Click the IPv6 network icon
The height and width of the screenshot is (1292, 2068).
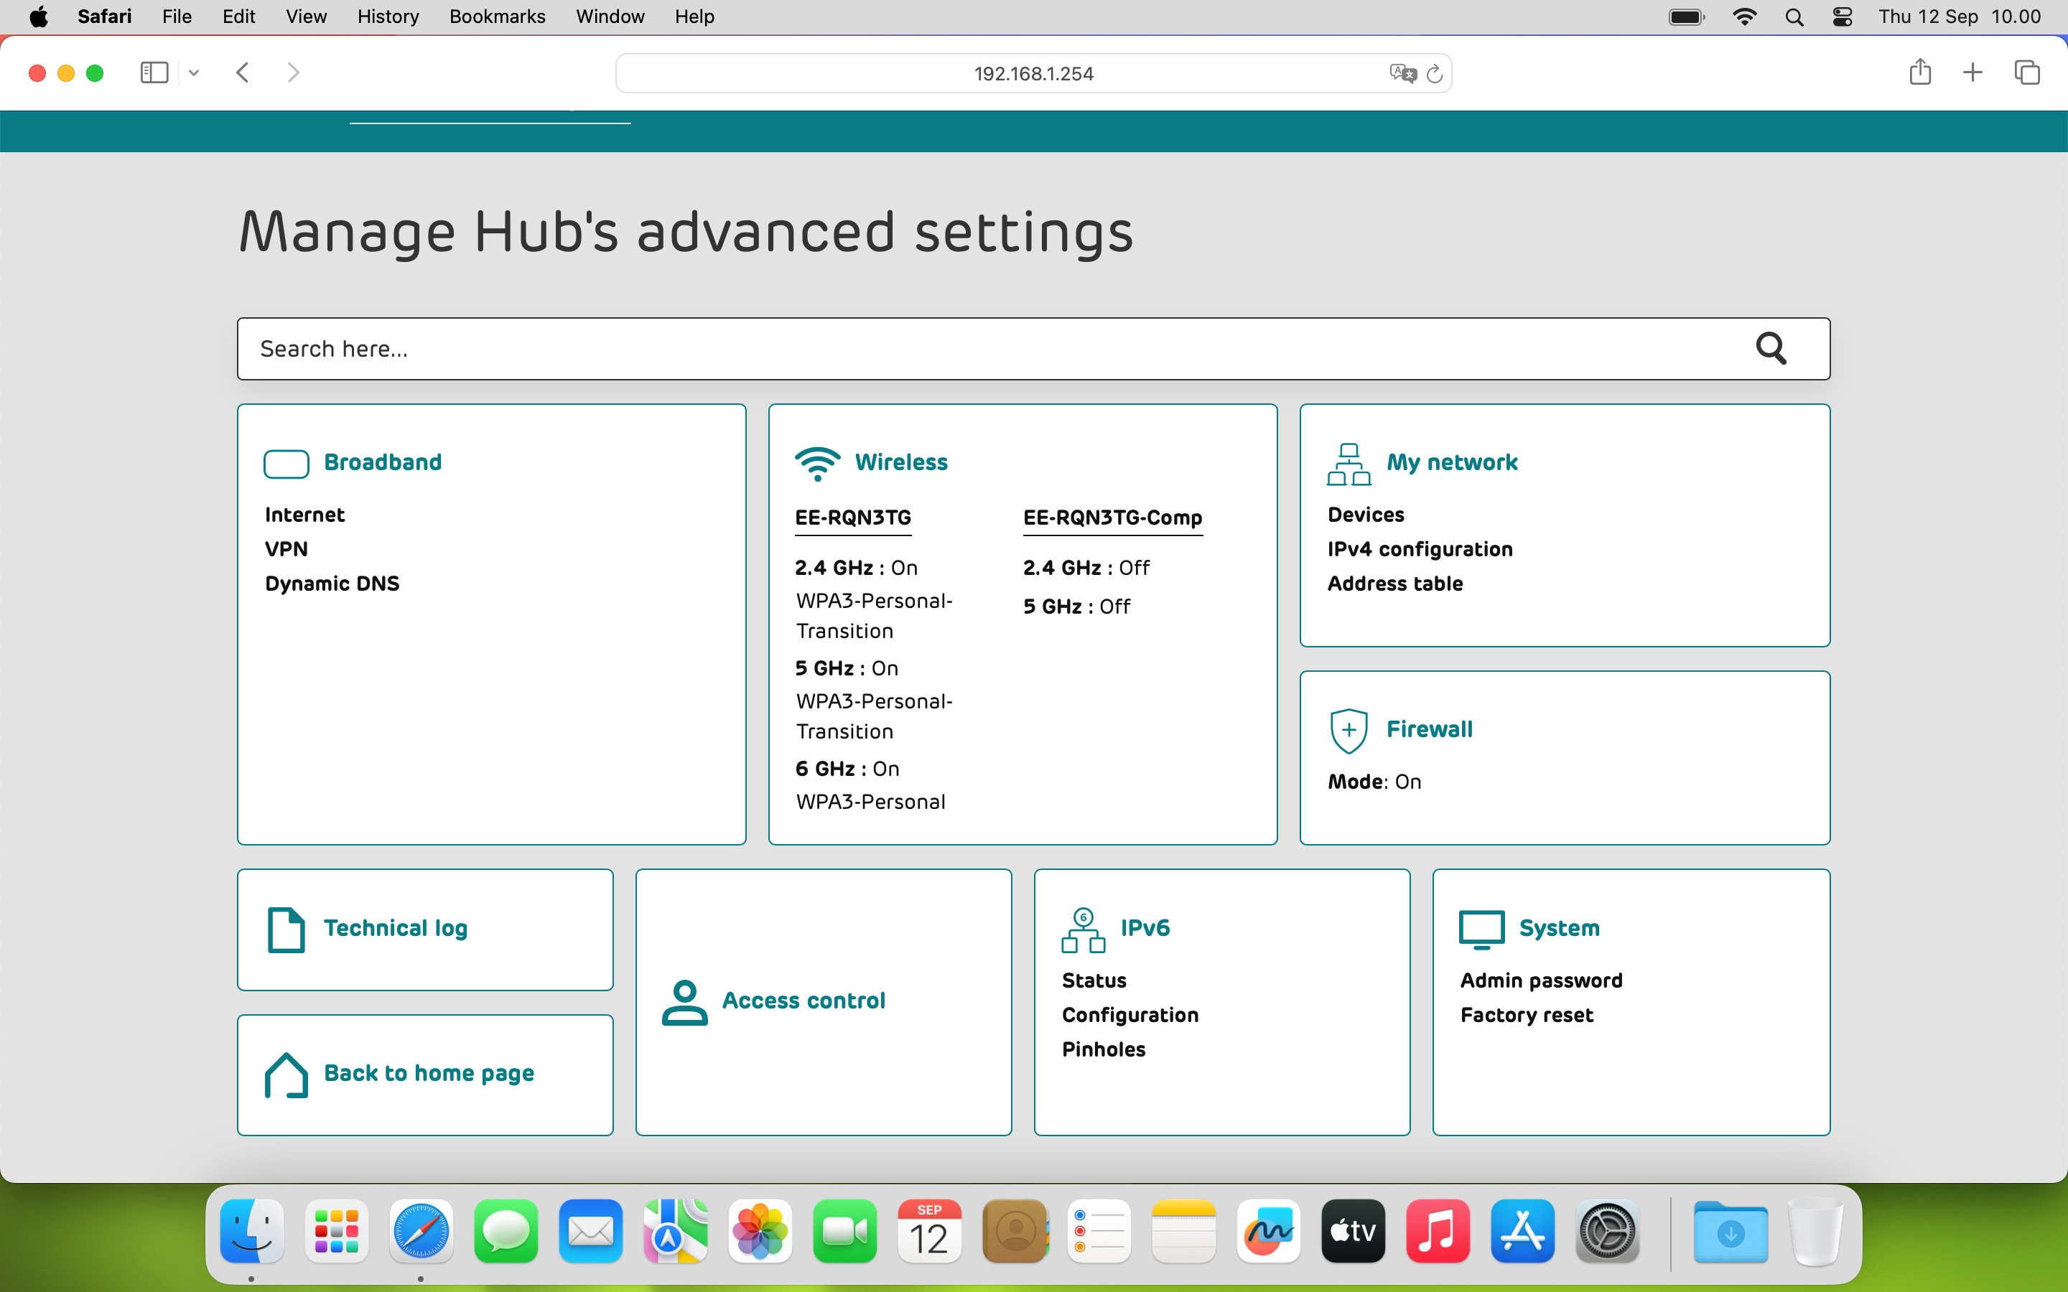pyautogui.click(x=1083, y=930)
